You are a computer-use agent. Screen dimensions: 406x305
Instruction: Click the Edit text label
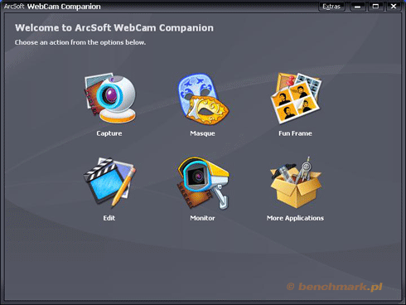point(109,218)
